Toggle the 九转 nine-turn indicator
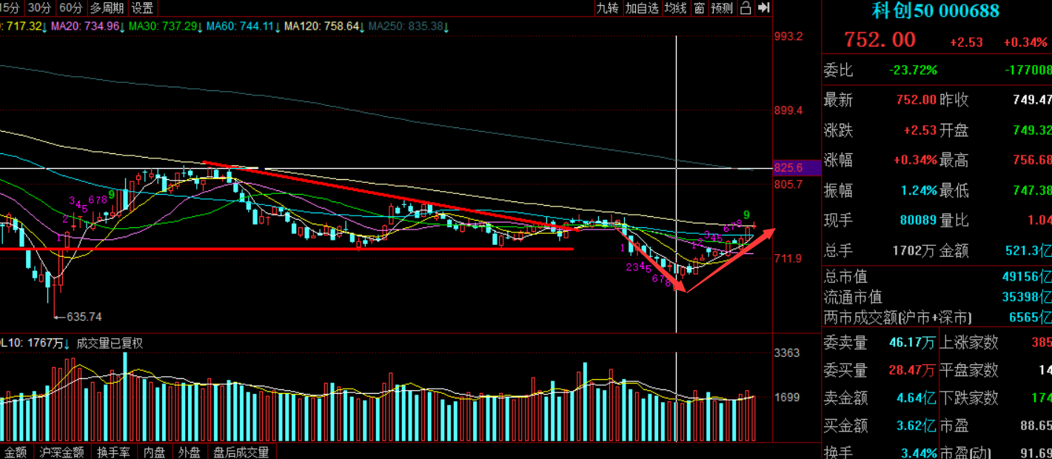 pyautogui.click(x=607, y=8)
